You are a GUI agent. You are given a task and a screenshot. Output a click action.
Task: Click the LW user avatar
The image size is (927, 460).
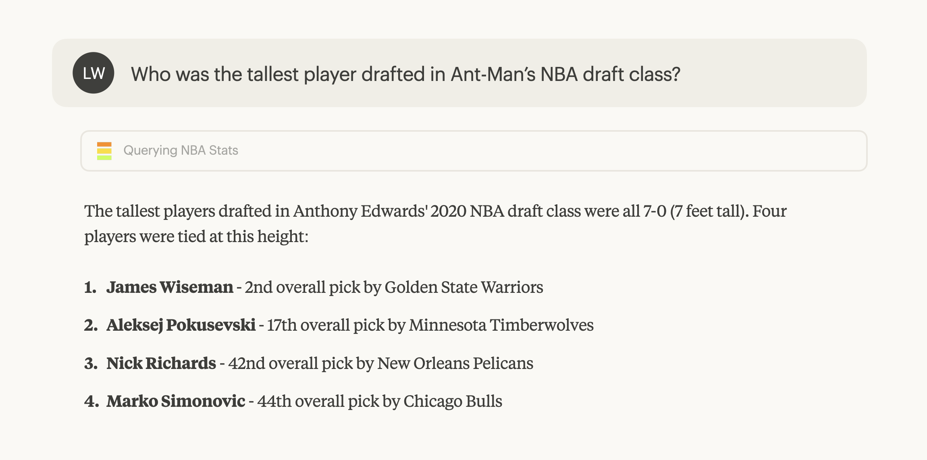pyautogui.click(x=94, y=73)
